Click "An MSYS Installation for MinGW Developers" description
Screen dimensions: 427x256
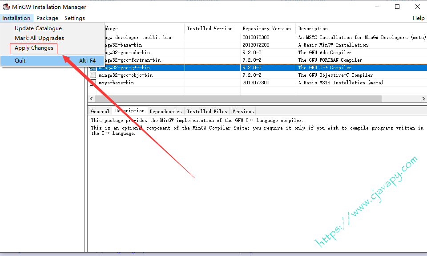coord(362,37)
